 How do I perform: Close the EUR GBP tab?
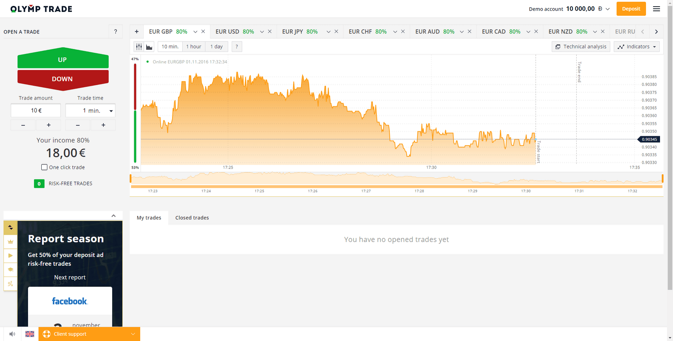pyautogui.click(x=203, y=32)
